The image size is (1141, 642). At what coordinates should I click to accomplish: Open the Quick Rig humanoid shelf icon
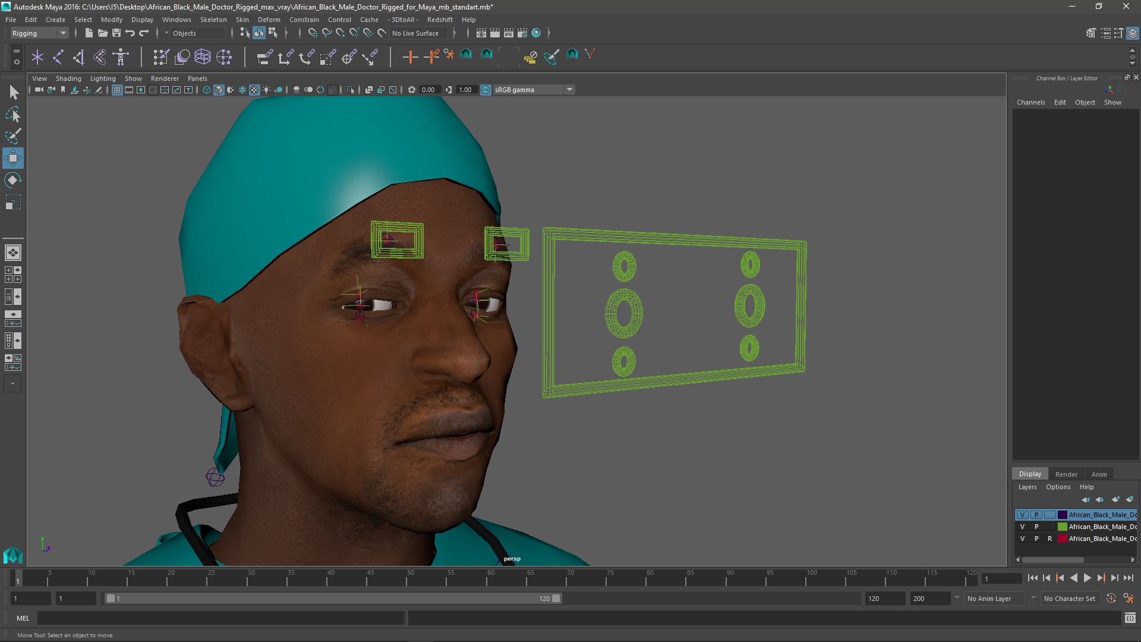(x=121, y=57)
